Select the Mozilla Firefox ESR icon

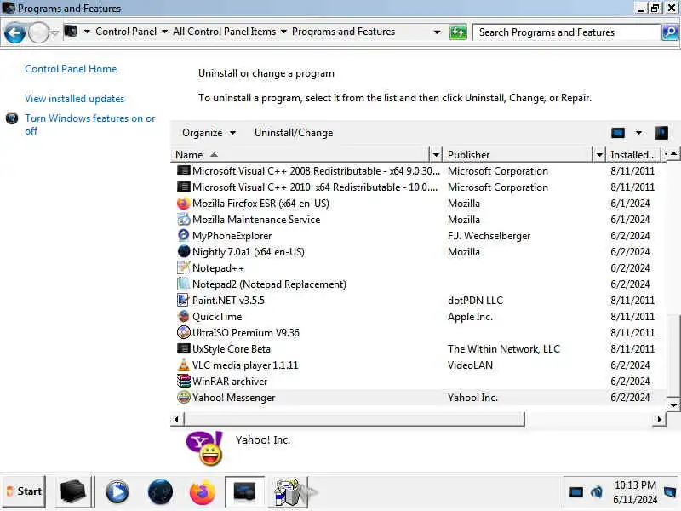coord(184,204)
